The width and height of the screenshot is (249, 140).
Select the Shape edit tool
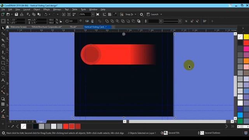point(3,34)
